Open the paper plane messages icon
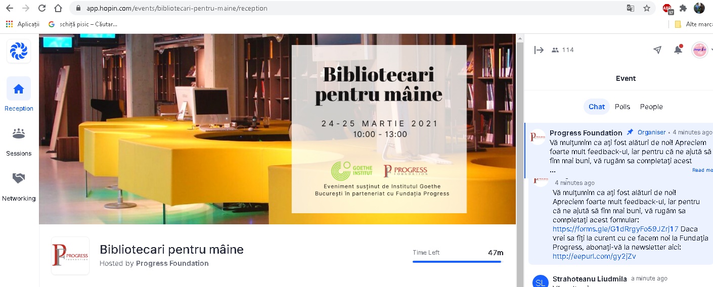The image size is (713, 287). [x=657, y=50]
